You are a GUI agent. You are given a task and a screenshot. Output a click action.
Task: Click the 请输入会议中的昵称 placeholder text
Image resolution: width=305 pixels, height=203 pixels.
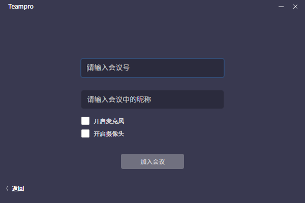coord(119,99)
